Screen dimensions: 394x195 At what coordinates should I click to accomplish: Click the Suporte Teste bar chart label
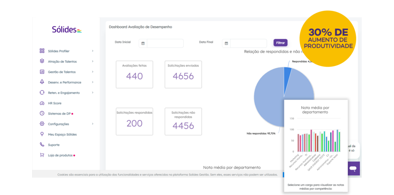(x=333, y=159)
